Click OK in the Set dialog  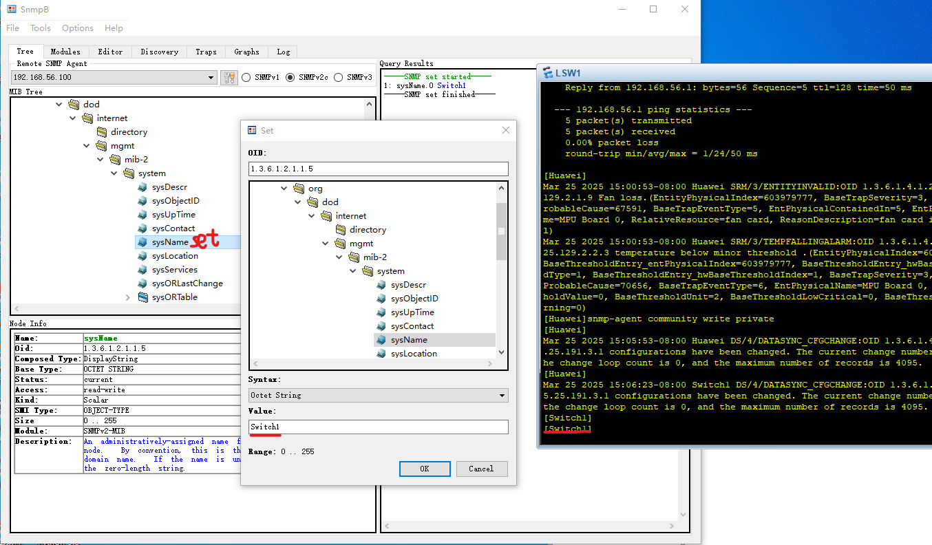(x=425, y=469)
